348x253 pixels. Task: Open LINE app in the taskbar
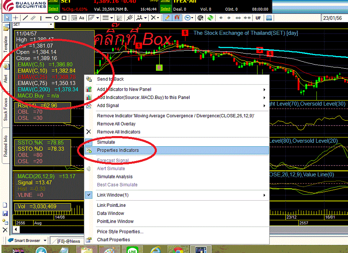[x=132, y=250]
